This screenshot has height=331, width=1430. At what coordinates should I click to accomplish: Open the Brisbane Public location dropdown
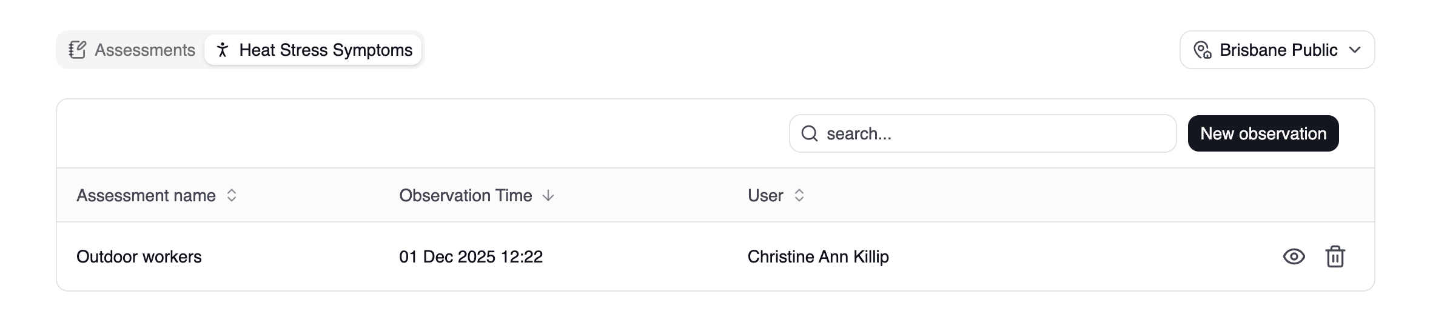coord(1277,50)
